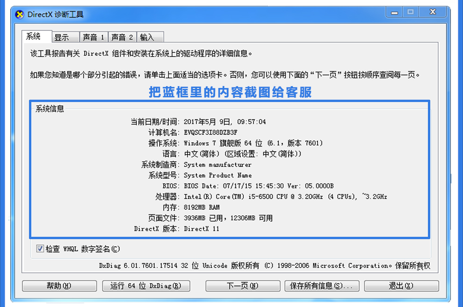Screen dimensions: 463x307
Task: Click 运行 64 位 DxDiag button
Action: (x=146, y=286)
